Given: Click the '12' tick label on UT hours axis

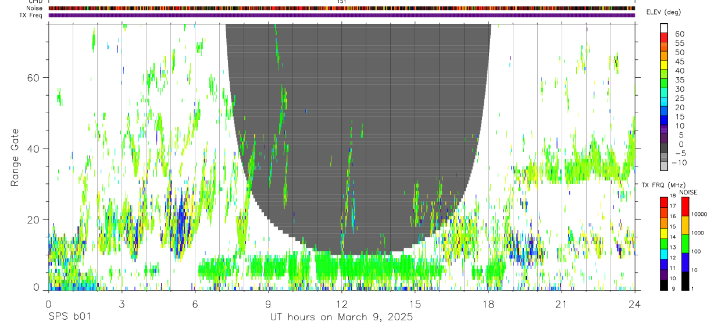Looking at the screenshot, I should [342, 304].
